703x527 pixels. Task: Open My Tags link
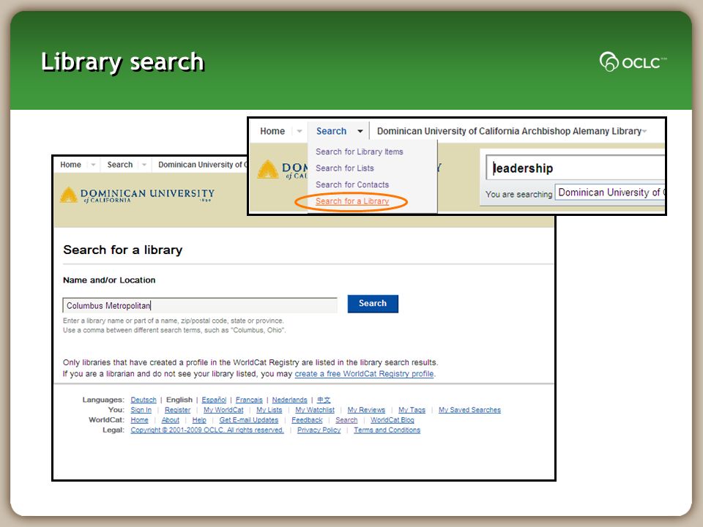412,410
